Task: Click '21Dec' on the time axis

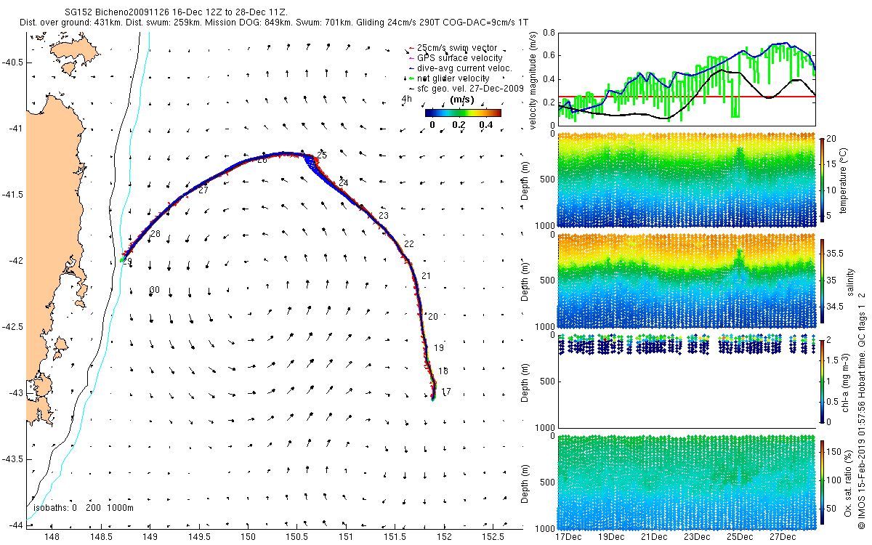Action: (x=654, y=537)
